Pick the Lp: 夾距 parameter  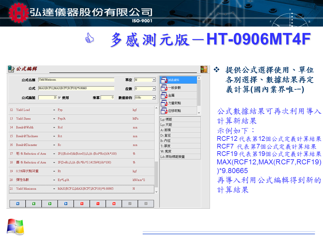[x=180, y=125]
